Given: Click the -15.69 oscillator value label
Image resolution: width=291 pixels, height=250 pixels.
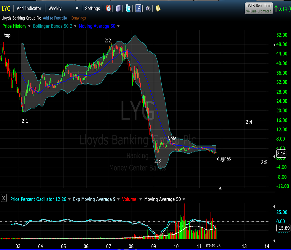Looking at the screenshot, I should 283,228.
